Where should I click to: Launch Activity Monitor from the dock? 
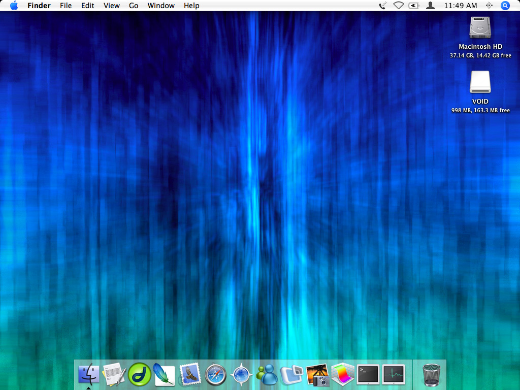point(394,375)
